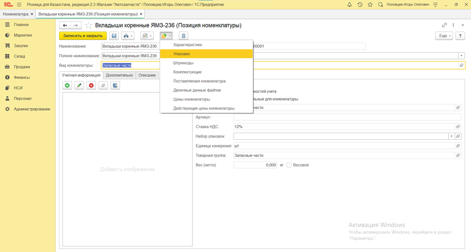
Task: Open notifications bell icon
Action: [349, 4]
